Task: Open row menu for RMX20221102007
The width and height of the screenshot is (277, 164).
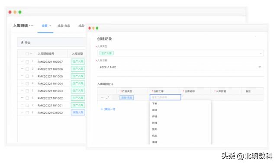Action: point(22,61)
